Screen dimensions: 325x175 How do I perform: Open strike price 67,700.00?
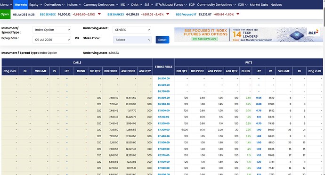[x=163, y=155]
